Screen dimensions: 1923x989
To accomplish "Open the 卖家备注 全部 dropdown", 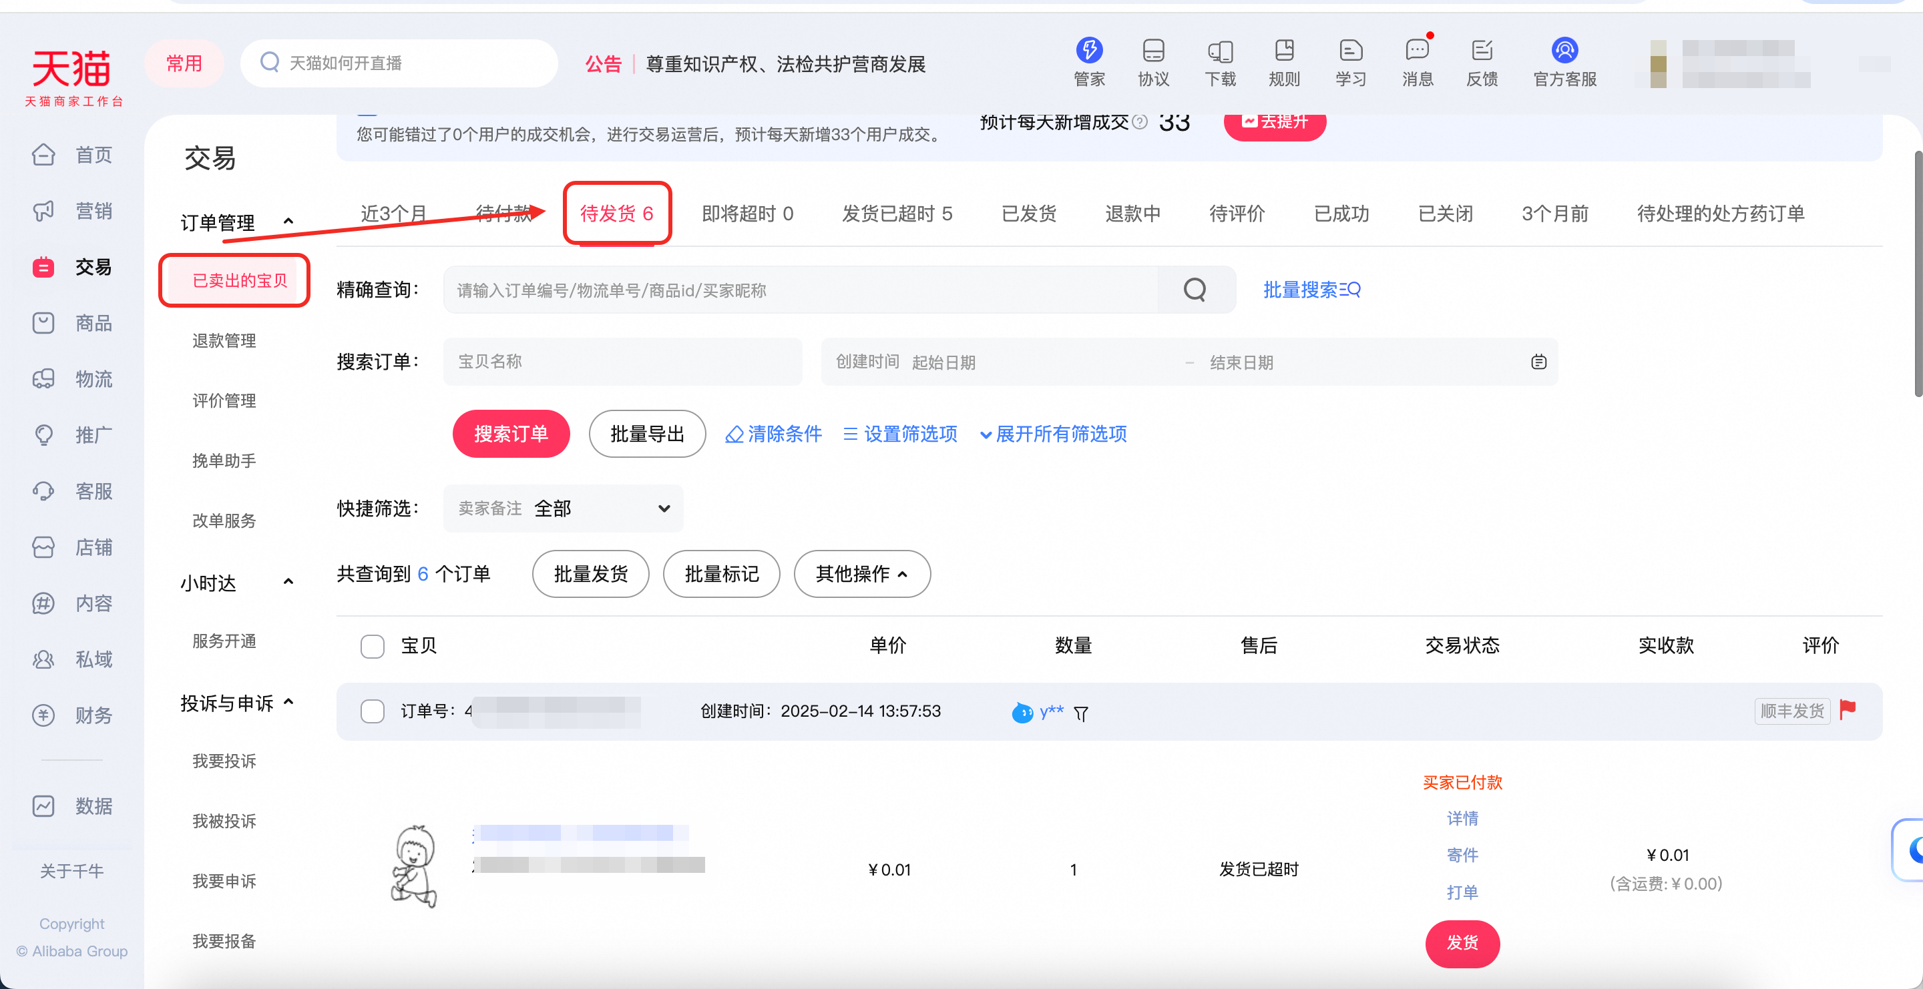I will coord(563,508).
